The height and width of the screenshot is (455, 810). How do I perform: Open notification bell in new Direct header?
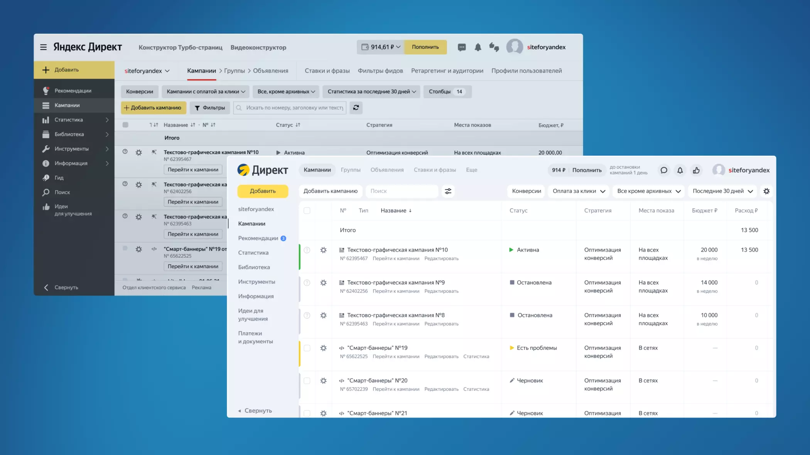coord(680,170)
